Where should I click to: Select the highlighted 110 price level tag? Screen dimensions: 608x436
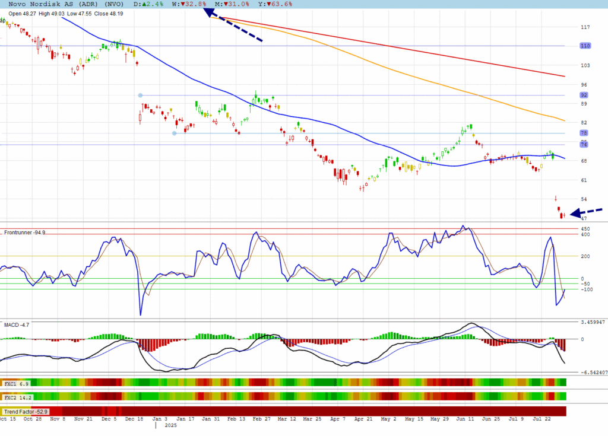(585, 46)
